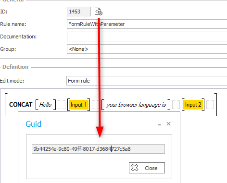This screenshot has width=227, height=183.
Task: Select the Definition section header
Action: pyautogui.click(x=15, y=67)
